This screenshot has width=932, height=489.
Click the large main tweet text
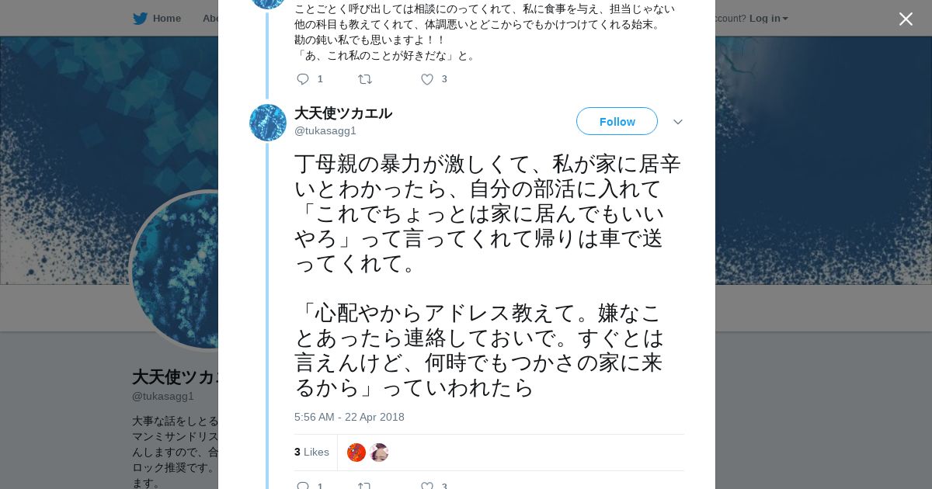point(488,276)
